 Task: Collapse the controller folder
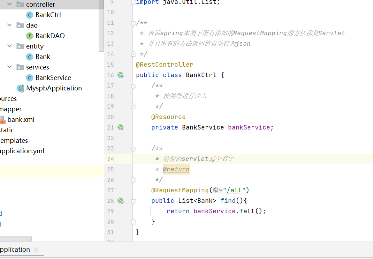point(9,4)
